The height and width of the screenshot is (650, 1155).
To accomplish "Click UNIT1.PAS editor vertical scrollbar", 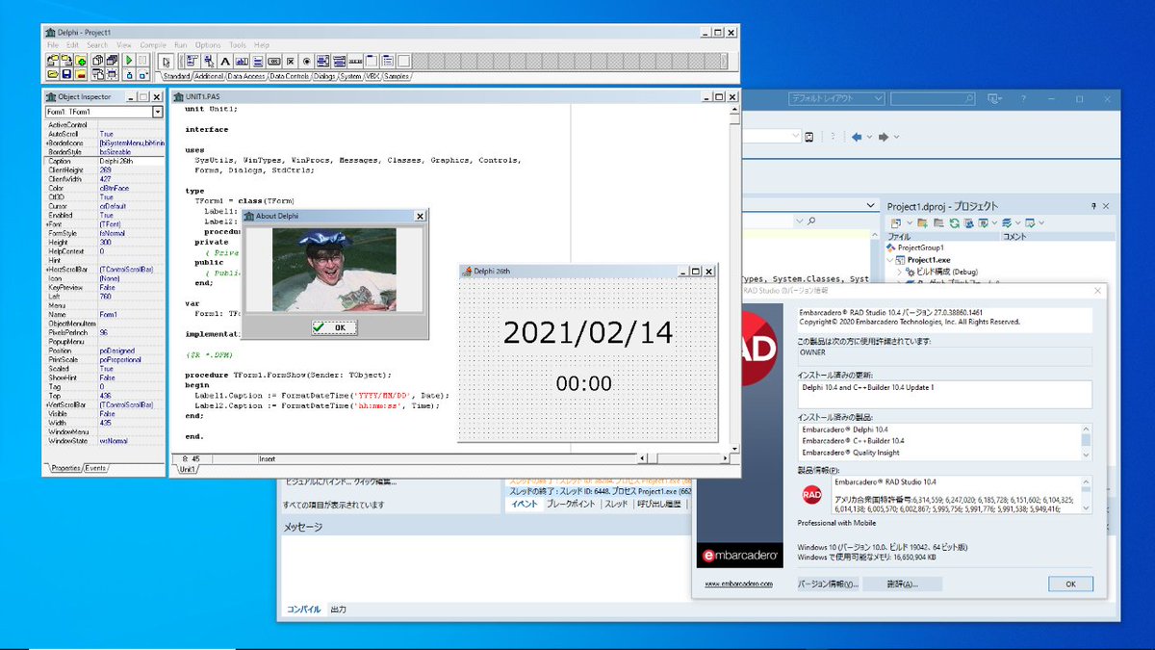I will [x=734, y=277].
